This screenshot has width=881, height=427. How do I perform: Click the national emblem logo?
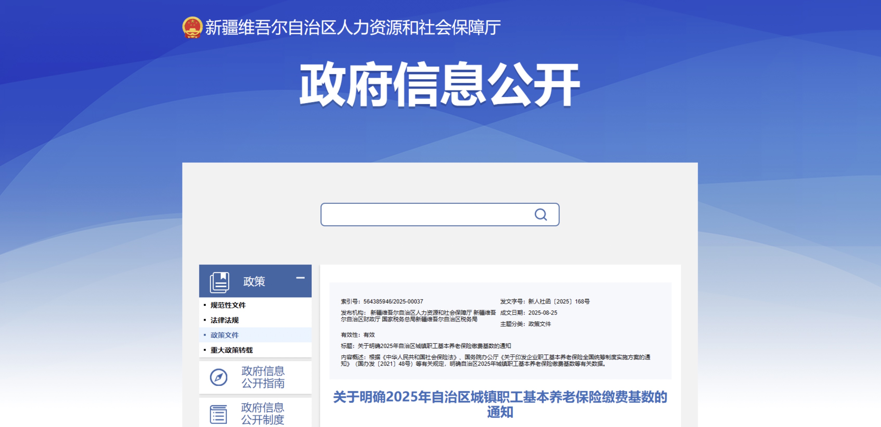click(x=192, y=27)
